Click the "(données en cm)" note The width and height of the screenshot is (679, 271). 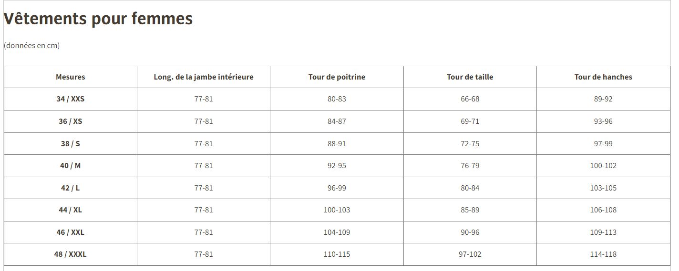(31, 46)
